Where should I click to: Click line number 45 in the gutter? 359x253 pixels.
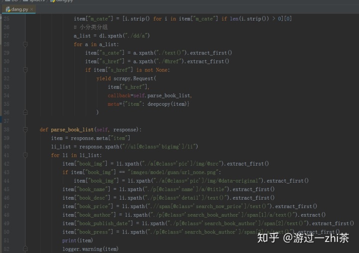[x=6, y=189]
